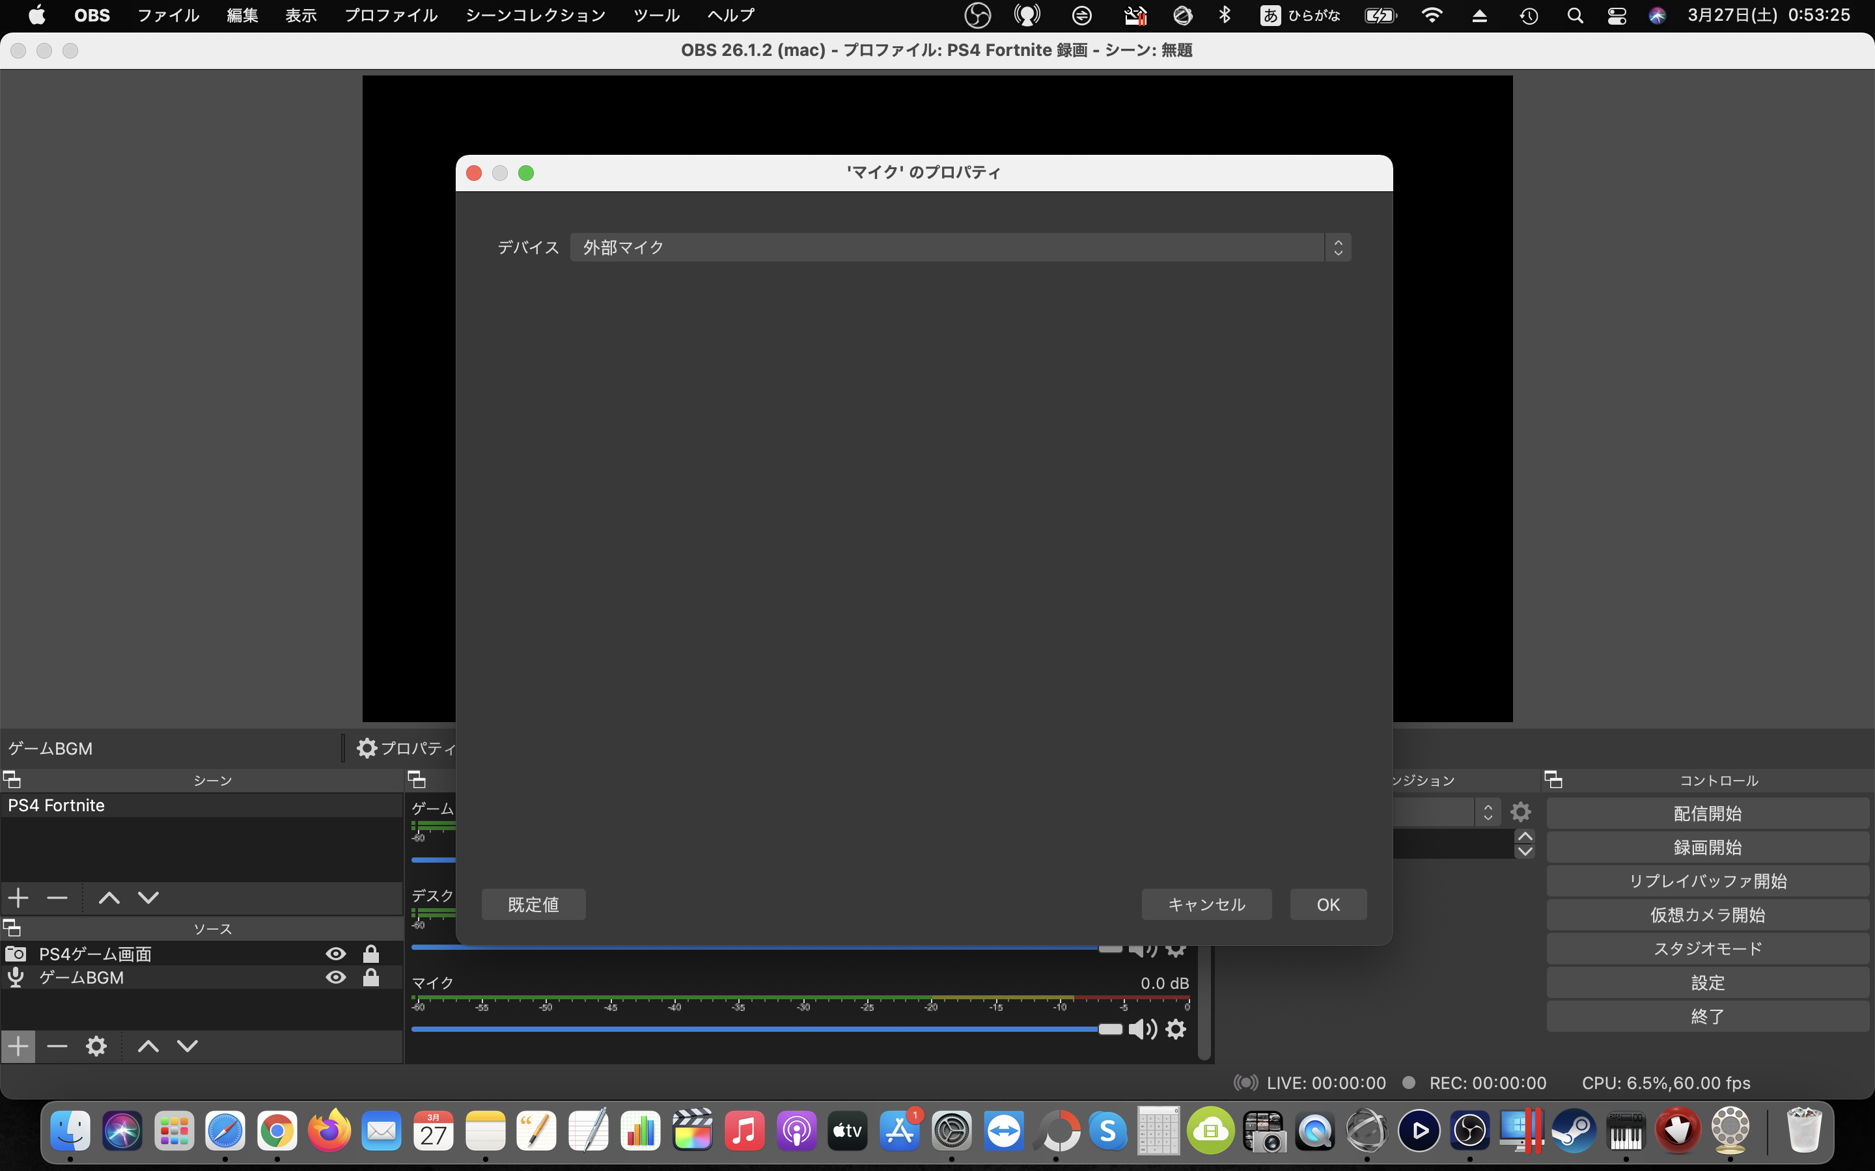Toggle visibility of ゲームBGM source
The image size is (1875, 1171).
(x=335, y=977)
